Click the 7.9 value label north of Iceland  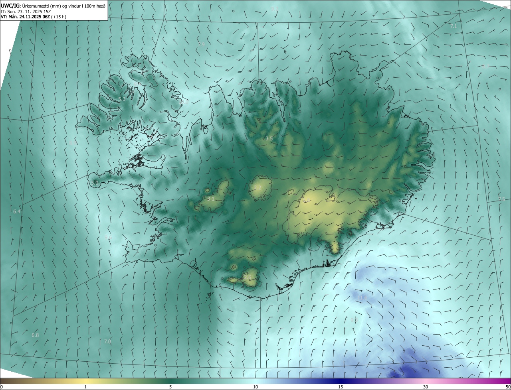(201, 44)
